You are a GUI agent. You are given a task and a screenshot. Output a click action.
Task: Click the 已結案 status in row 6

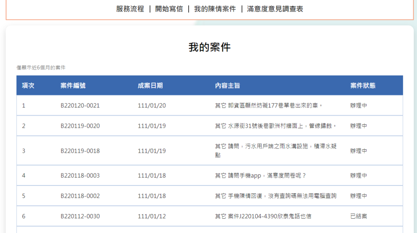(x=358, y=216)
